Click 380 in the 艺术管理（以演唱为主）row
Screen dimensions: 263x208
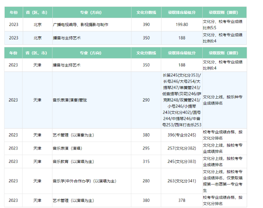point(146,200)
